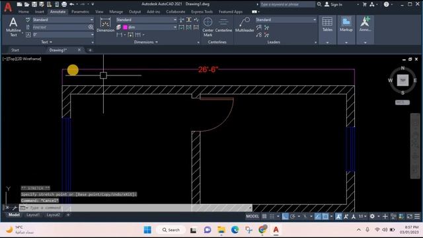Image resolution: width=423 pixels, height=238 pixels.
Task: Click the Check Spelling icon in Text panel
Action: click(x=28, y=20)
